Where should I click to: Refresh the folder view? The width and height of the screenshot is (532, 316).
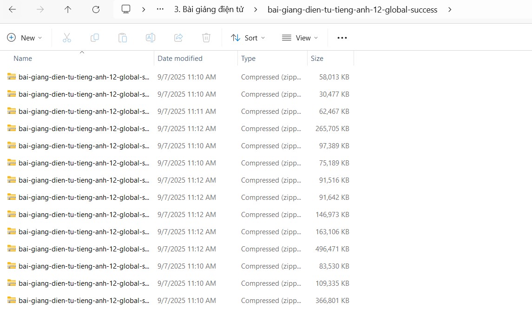click(x=95, y=9)
